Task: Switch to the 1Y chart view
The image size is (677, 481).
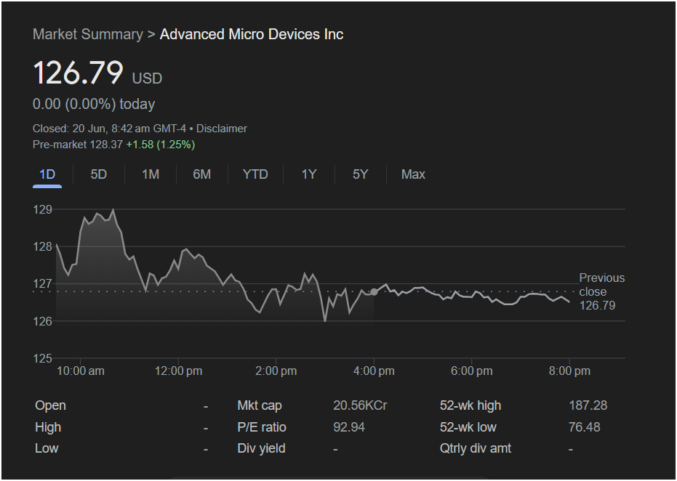Action: tap(309, 174)
